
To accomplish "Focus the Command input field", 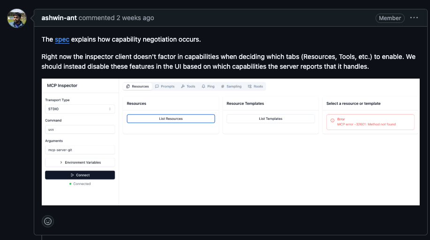I will click(80, 130).
